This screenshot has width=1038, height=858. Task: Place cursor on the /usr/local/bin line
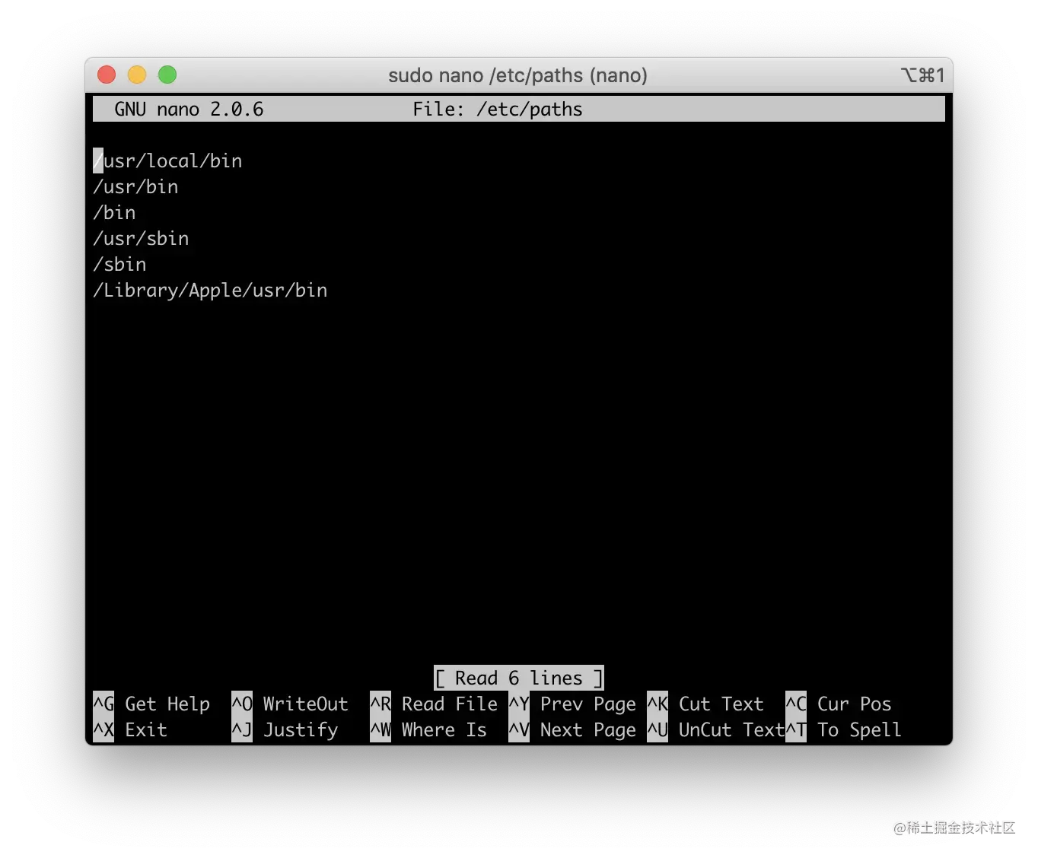pyautogui.click(x=167, y=161)
